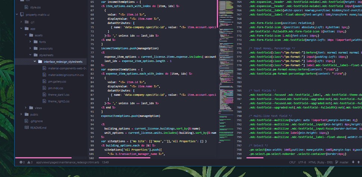Expand the public folder chevron

point(21,114)
